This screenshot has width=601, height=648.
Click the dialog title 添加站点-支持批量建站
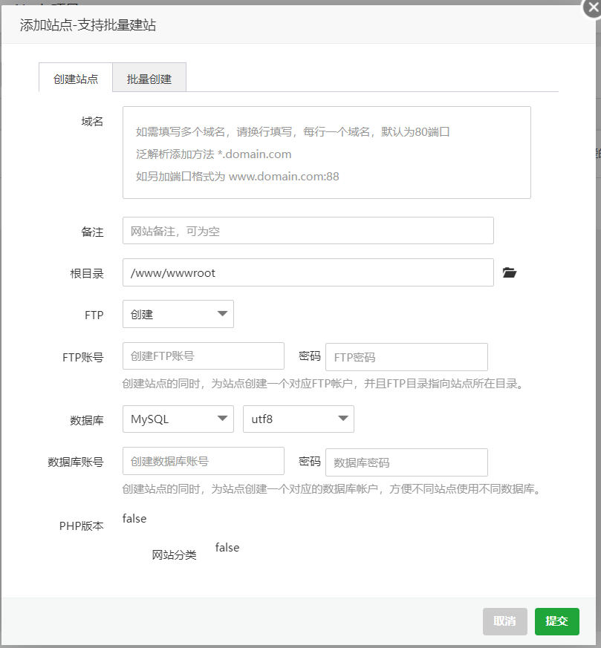pos(88,25)
